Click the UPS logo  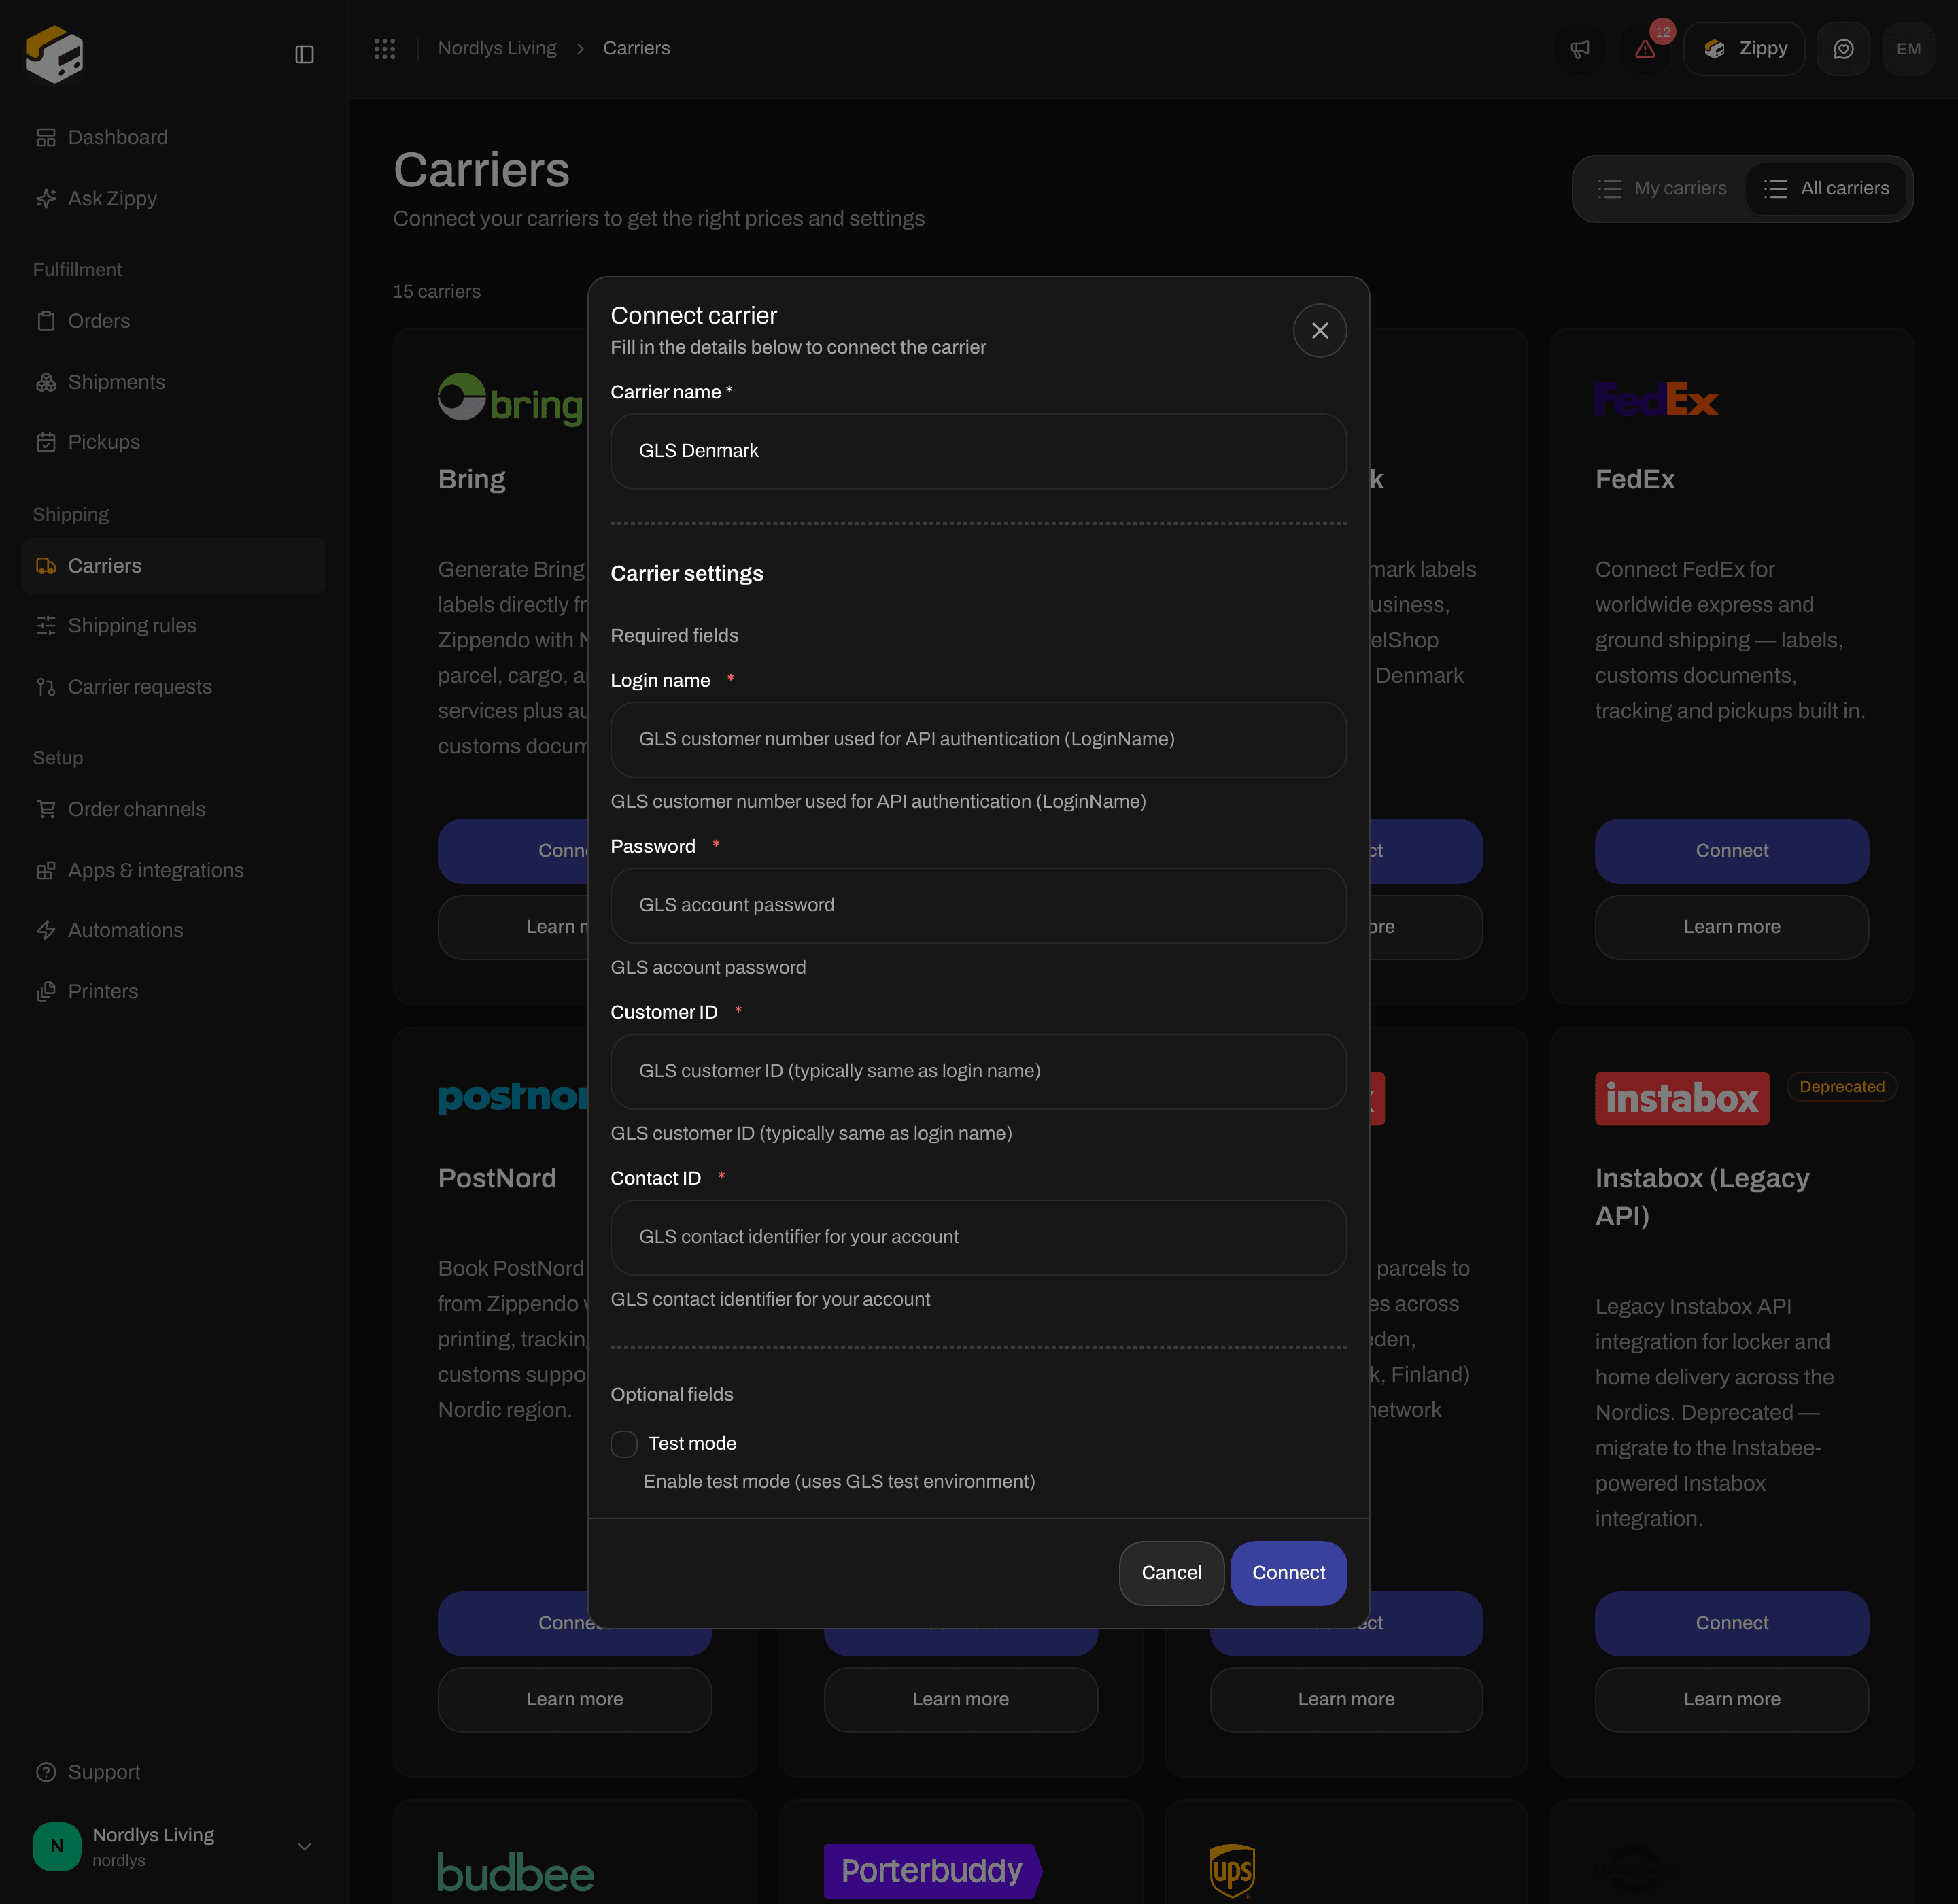point(1232,1871)
